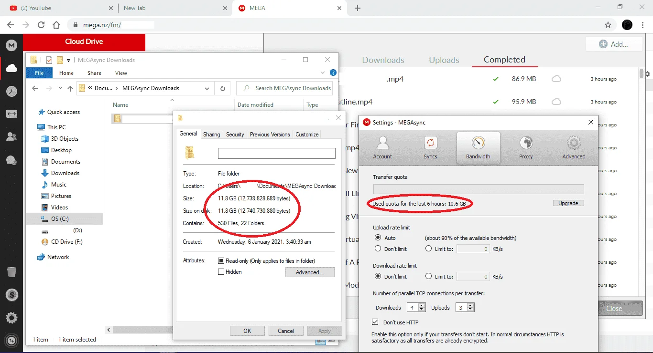Click the Add button in MEGA transfers
Viewport: 653px width, 353px height.
(614, 44)
